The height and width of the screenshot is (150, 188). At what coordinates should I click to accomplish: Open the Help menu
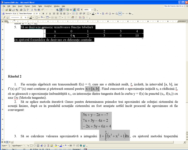coord(64,6)
